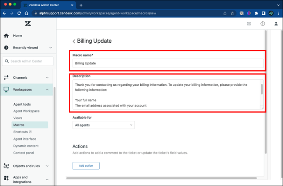This screenshot has height=186, width=283.
Task: Click the Macro name input field
Action: click(168, 63)
